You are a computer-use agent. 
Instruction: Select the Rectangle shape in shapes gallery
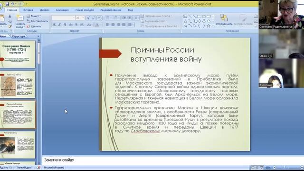point(199,17)
